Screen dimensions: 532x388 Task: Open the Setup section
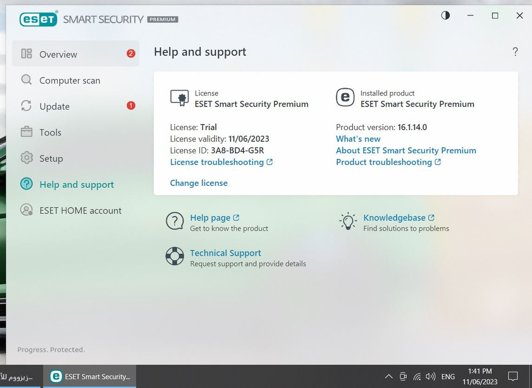(76, 158)
